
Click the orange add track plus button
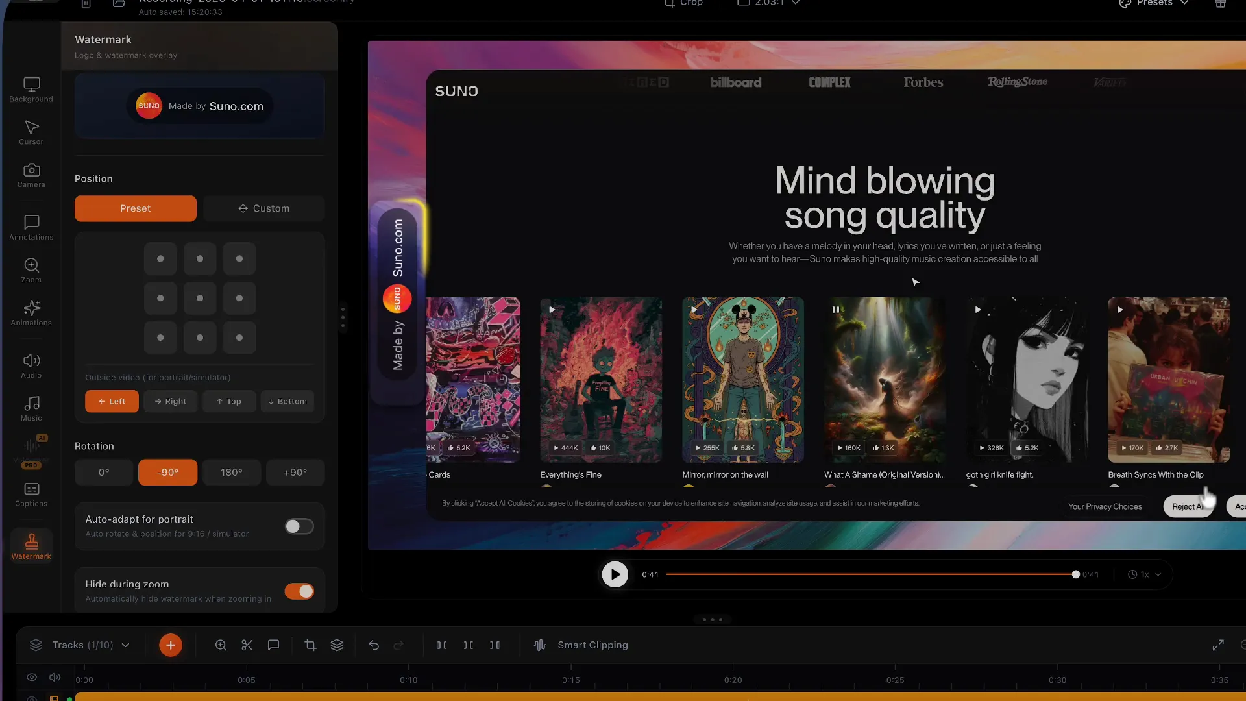(x=171, y=645)
